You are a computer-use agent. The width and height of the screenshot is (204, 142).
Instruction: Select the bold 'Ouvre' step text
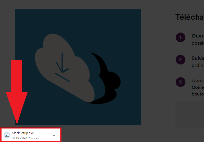click(198, 36)
